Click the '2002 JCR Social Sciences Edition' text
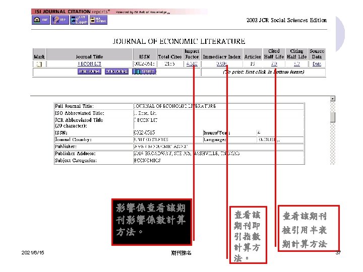This screenshot has width=363, height=272. pos(286,20)
